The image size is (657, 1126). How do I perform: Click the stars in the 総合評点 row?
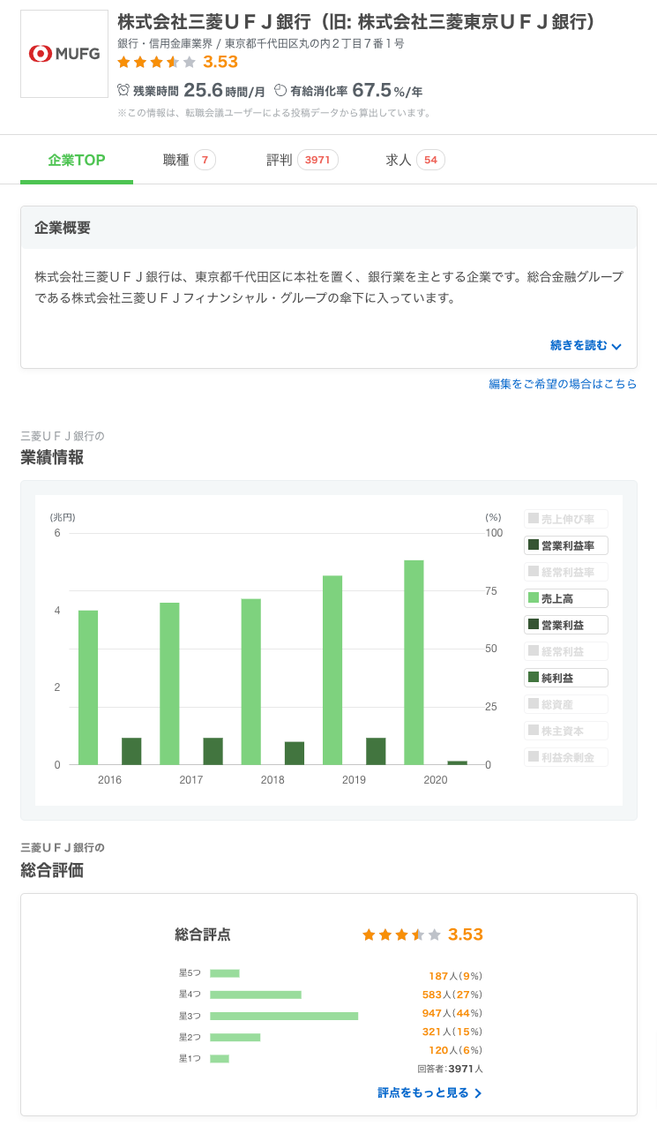pyautogui.click(x=401, y=935)
